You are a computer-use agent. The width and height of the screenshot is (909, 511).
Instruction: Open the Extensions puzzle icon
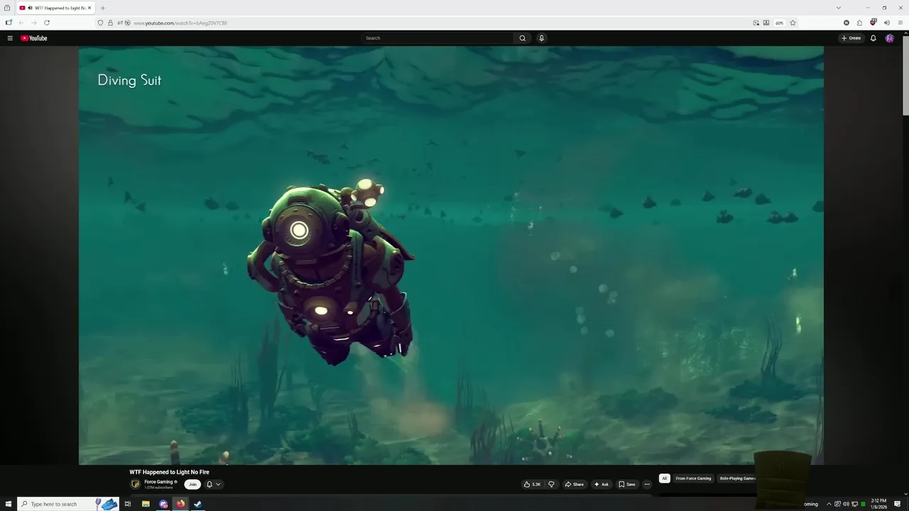pos(859,23)
